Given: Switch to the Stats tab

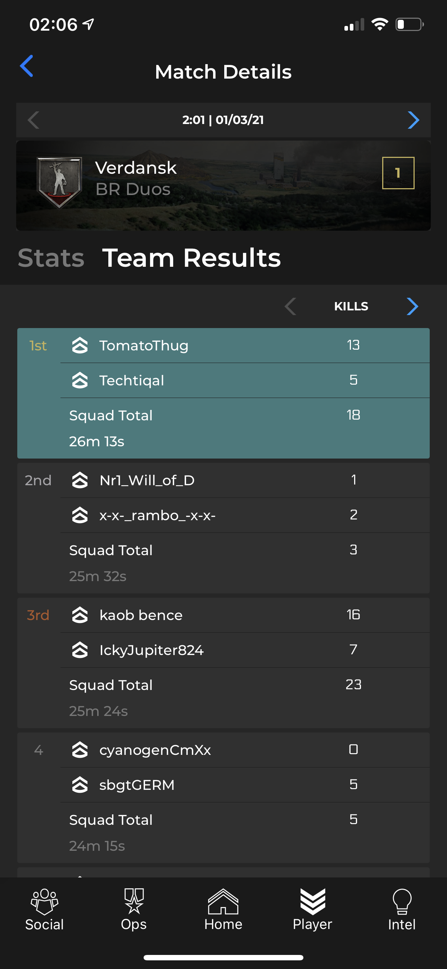Looking at the screenshot, I should [x=51, y=258].
